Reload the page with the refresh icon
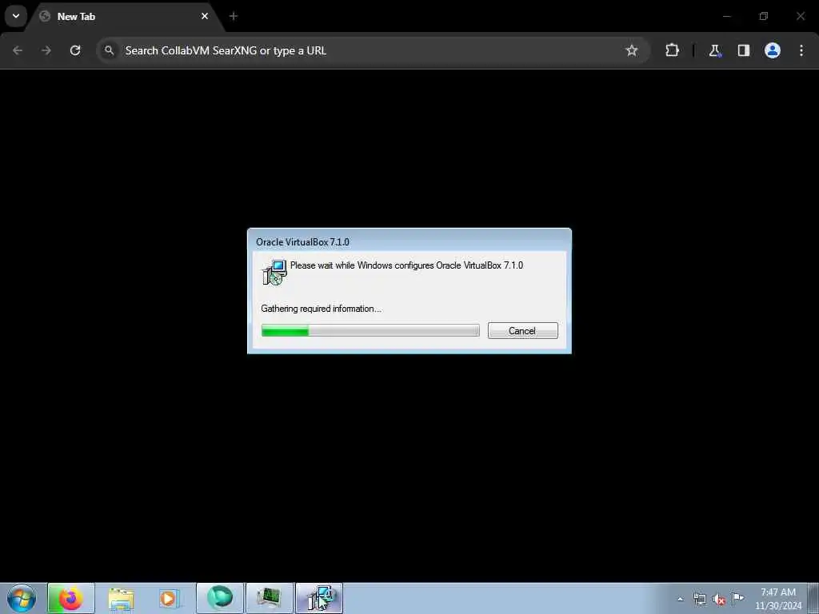 click(75, 50)
